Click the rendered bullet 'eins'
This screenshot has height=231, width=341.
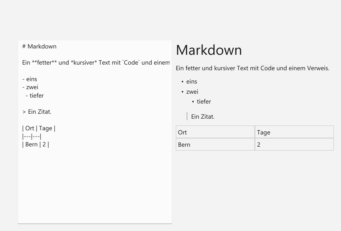pos(192,82)
